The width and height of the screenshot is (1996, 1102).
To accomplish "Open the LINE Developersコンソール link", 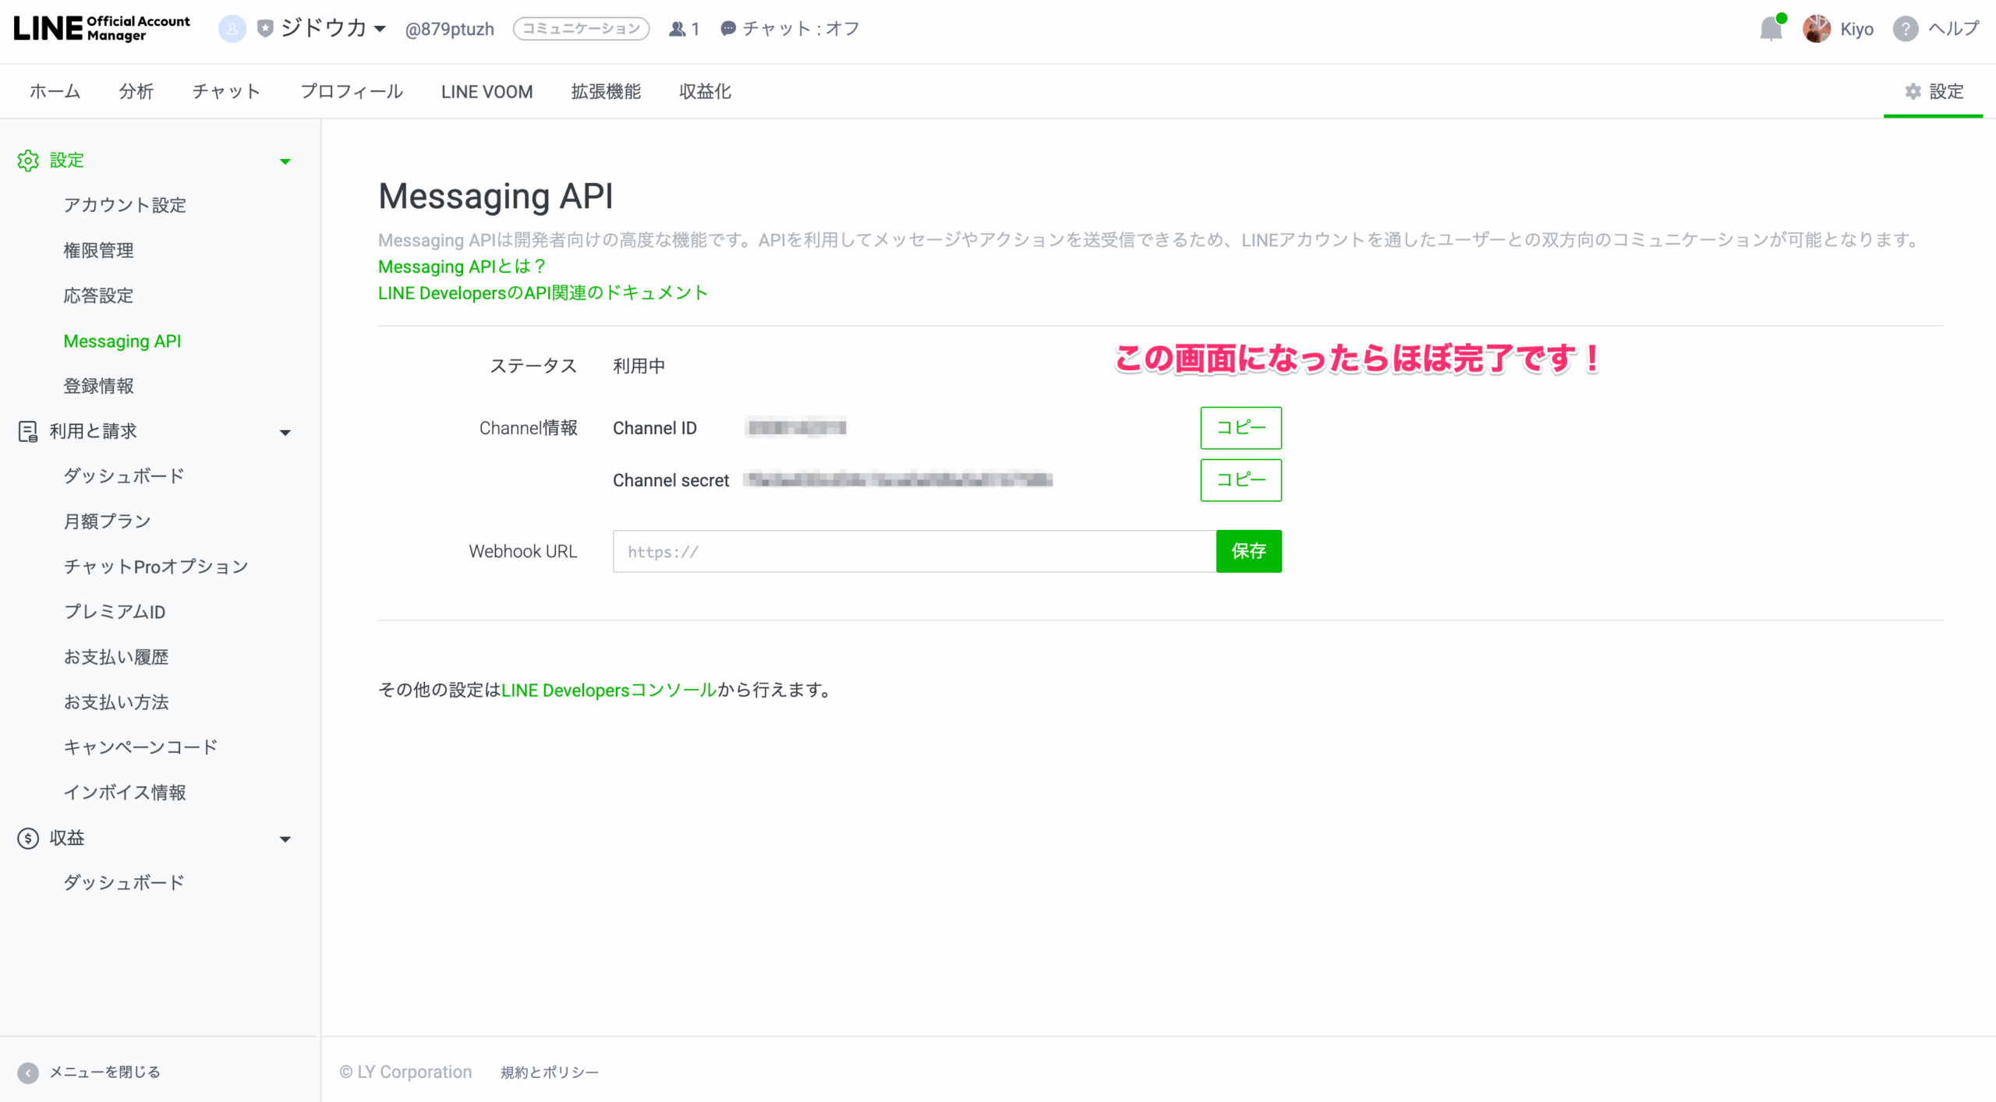I will 609,691.
